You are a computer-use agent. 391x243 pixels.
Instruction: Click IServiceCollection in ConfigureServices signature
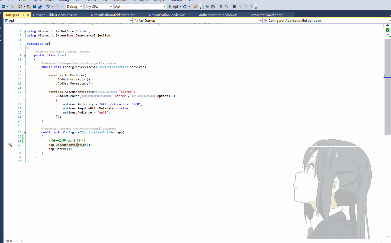pyautogui.click(x=112, y=67)
